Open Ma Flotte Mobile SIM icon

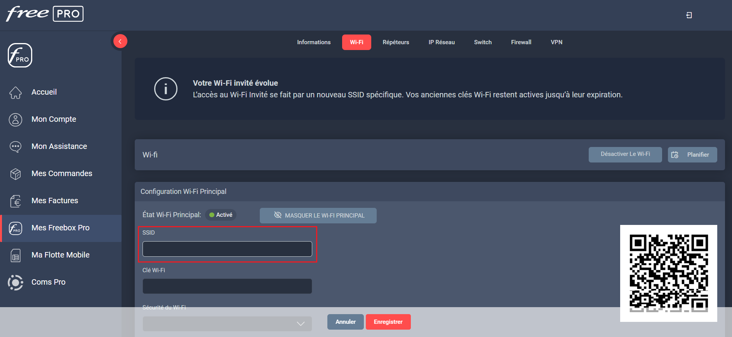16,255
